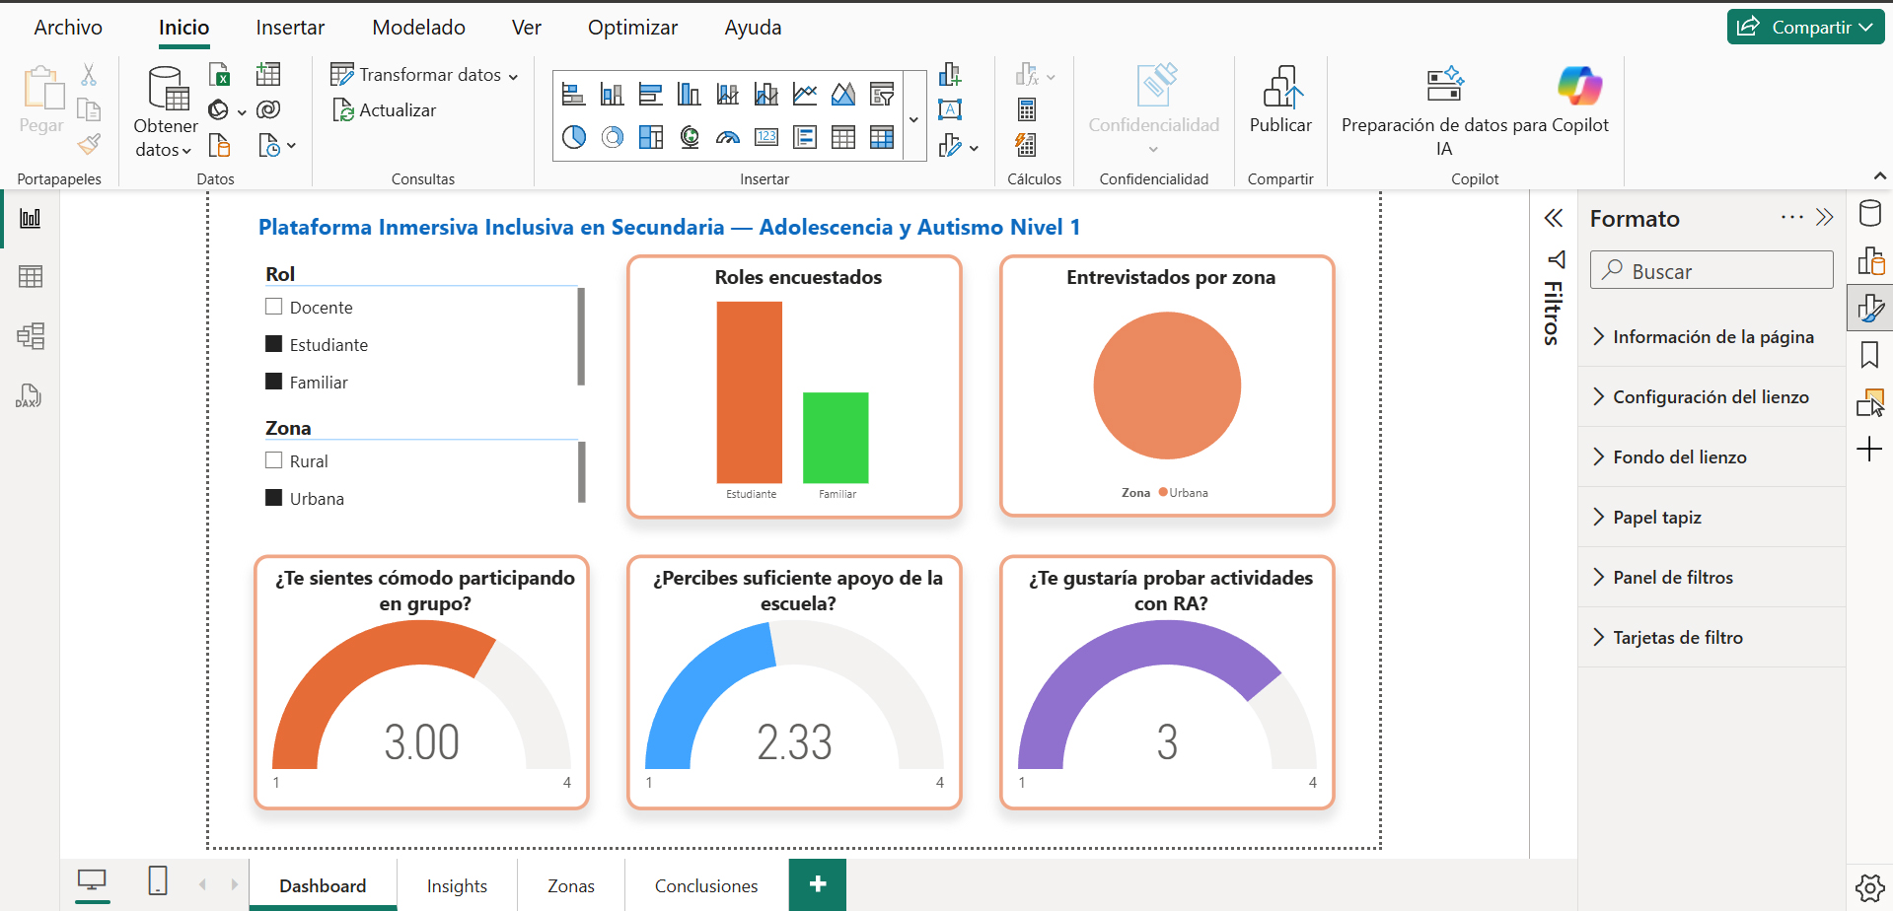1893x911 pixels.
Task: Check the Rural checkbox in the Zona slicer
Action: [x=274, y=460]
